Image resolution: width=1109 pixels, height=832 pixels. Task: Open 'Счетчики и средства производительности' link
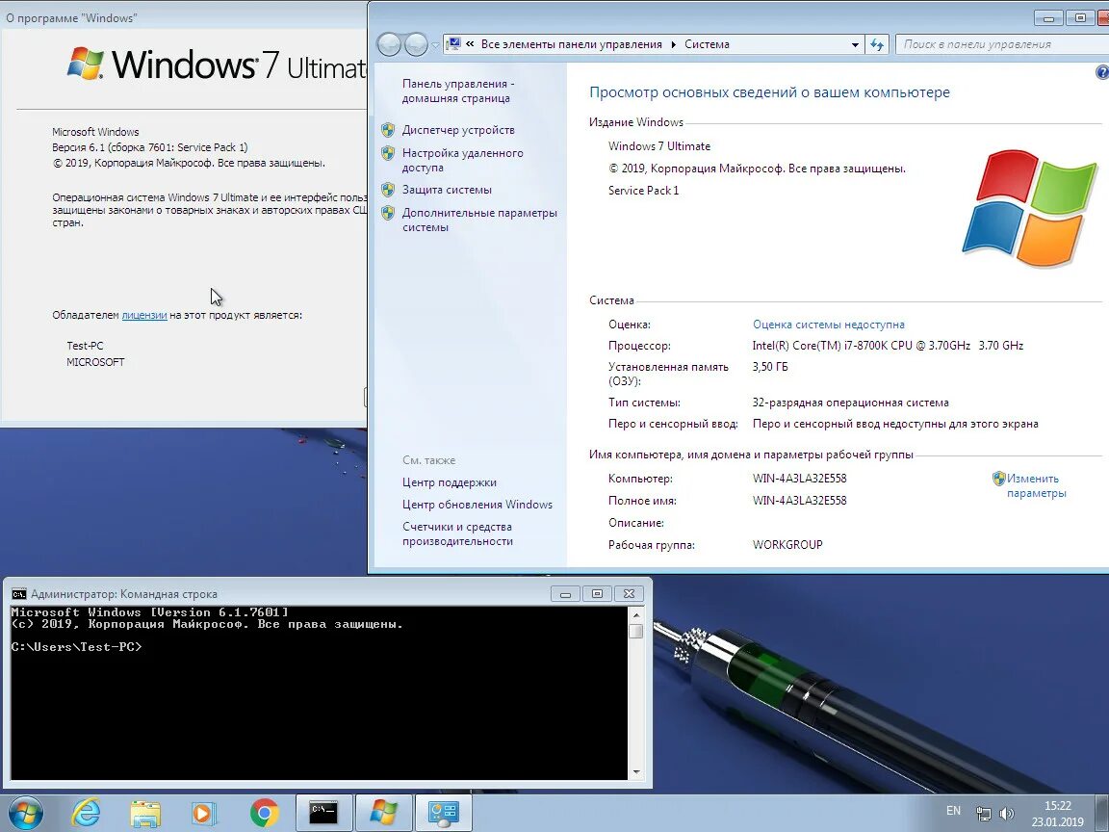coord(457,534)
